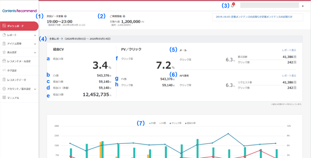311x158 pixels.
Task: Open the マニュアル menu item
Action: (x=19, y=98)
